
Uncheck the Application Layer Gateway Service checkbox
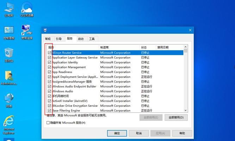click(49, 57)
